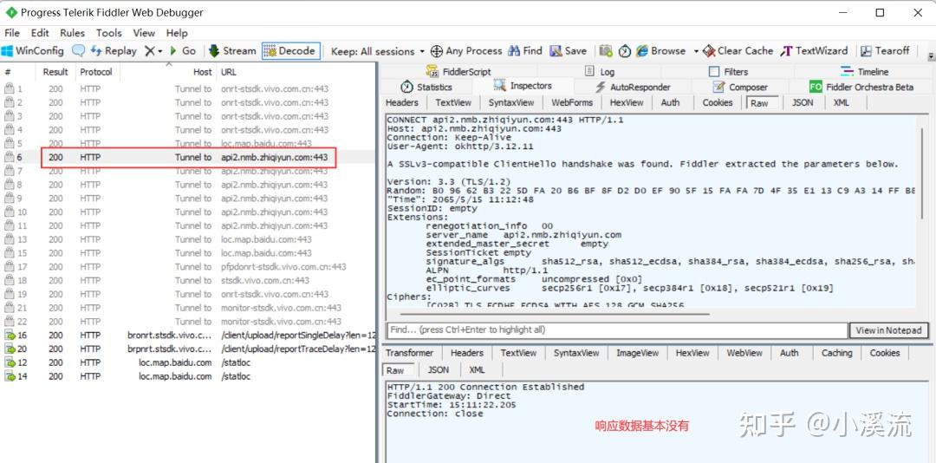
Task: Select request WebForms inspector tab
Action: pyautogui.click(x=572, y=103)
